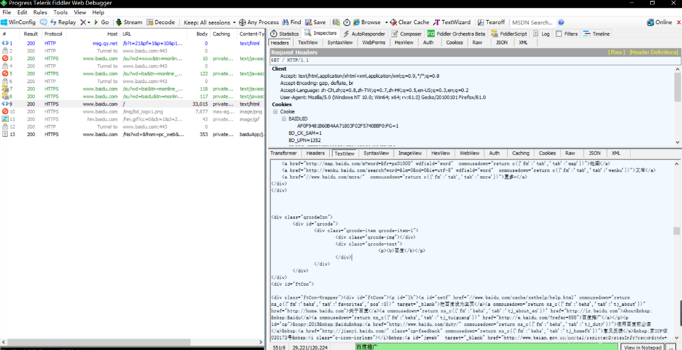The height and width of the screenshot is (350, 682).
Task: Replay the selected session
Action: click(x=63, y=22)
